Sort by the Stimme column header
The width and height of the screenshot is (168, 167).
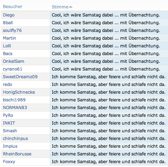(60, 7)
